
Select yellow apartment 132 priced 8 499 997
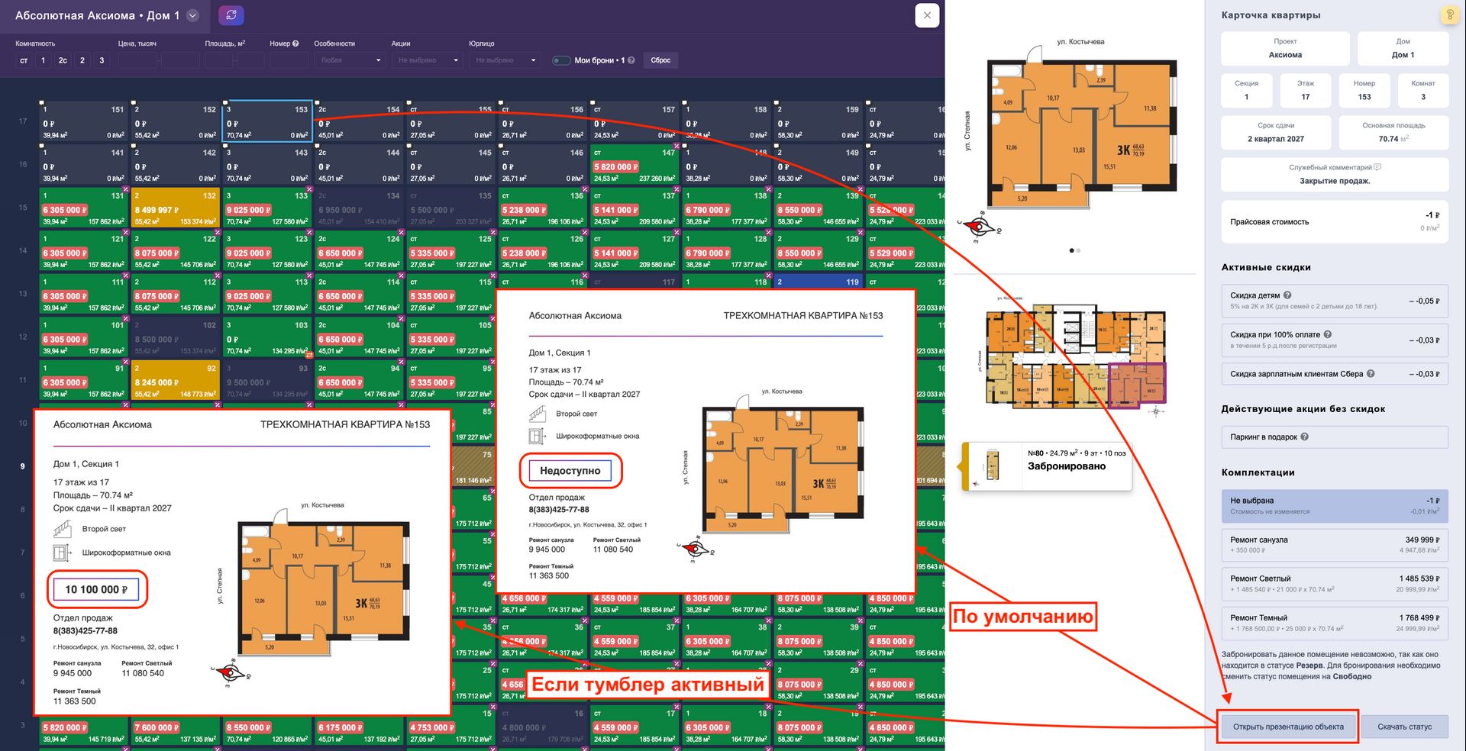176,207
